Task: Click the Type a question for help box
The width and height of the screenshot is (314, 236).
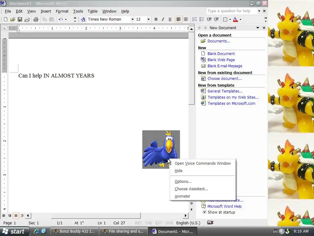Action: coord(231,11)
